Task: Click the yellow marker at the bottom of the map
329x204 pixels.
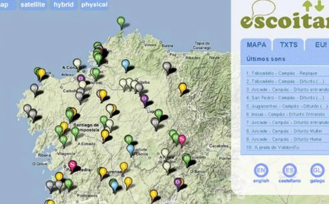Action: coord(154,196)
